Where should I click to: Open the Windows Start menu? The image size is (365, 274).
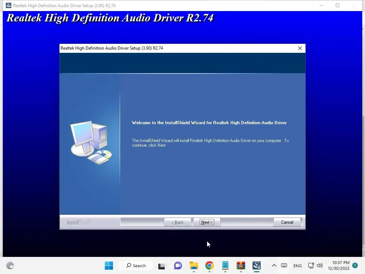109,265
